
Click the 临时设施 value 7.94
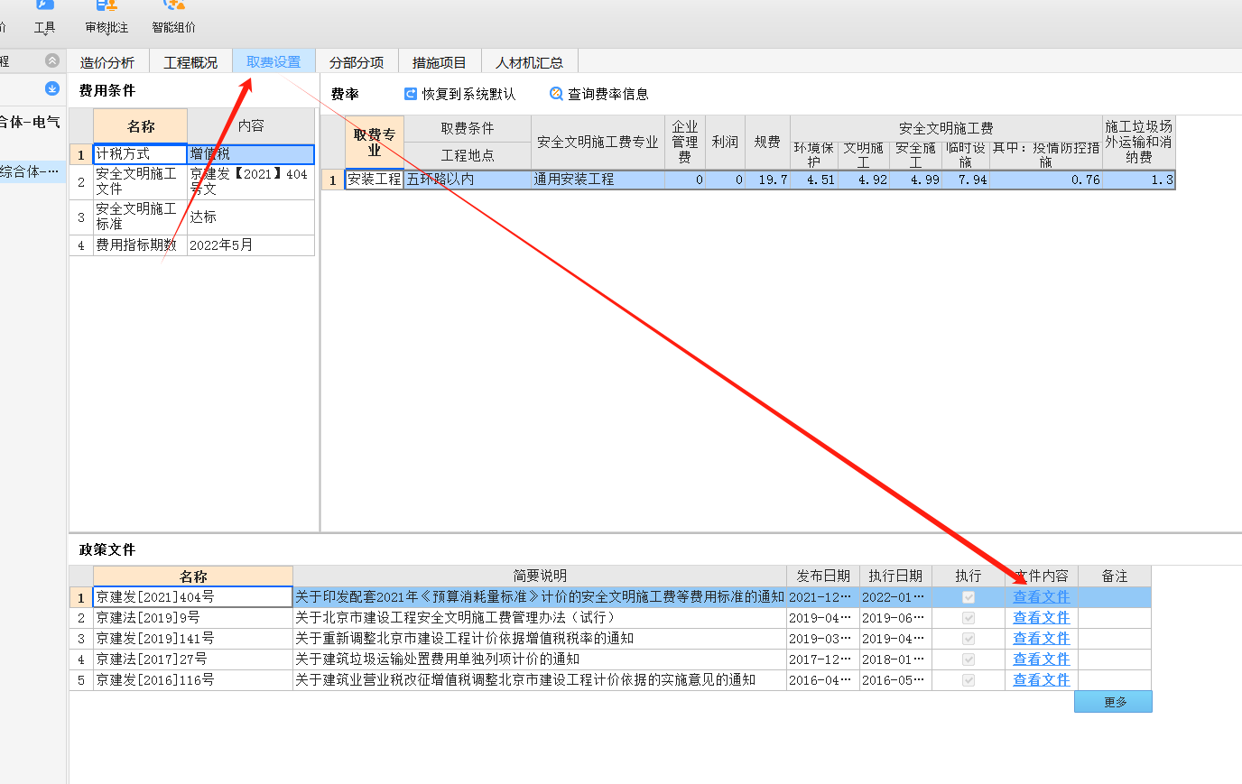(x=966, y=180)
